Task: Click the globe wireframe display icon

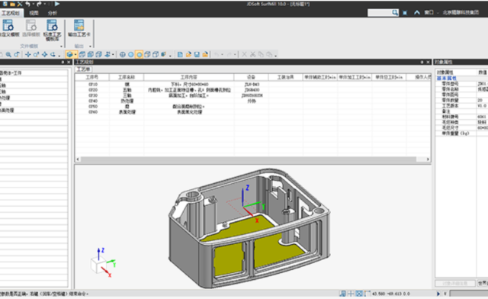Action: (123, 54)
